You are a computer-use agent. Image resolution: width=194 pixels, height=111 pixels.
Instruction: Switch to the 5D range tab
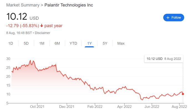[x=26, y=43]
